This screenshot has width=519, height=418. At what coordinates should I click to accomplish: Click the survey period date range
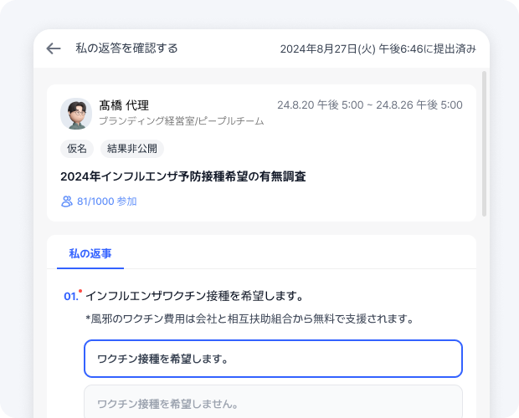[x=369, y=105]
